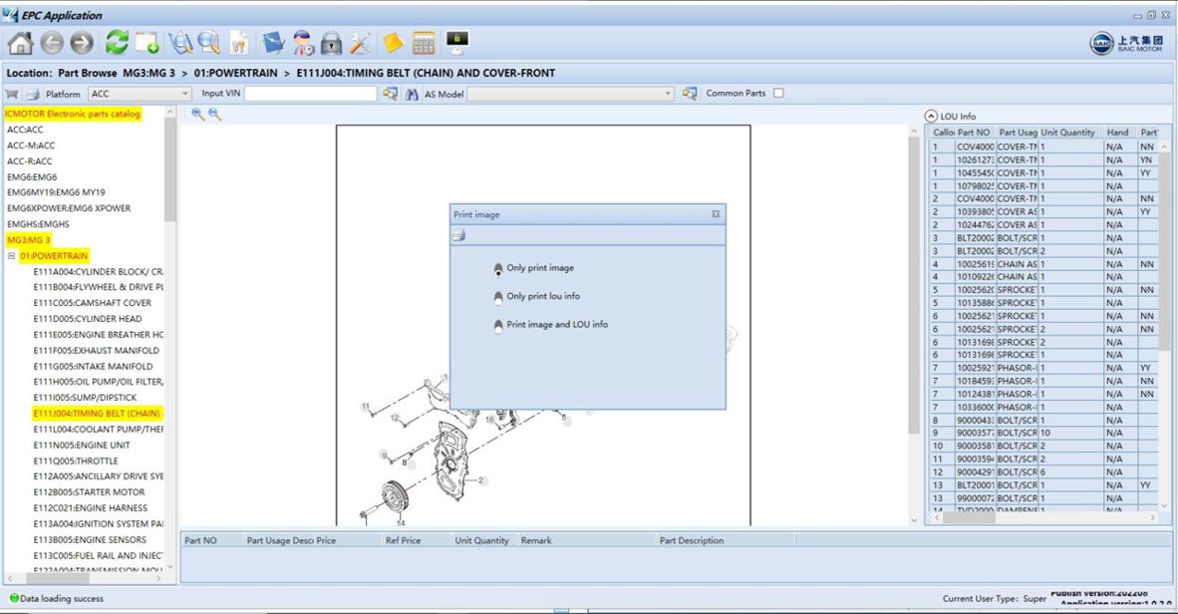The height and width of the screenshot is (614, 1178).
Task: Open the padlock icon in the toolbar
Action: click(x=331, y=43)
